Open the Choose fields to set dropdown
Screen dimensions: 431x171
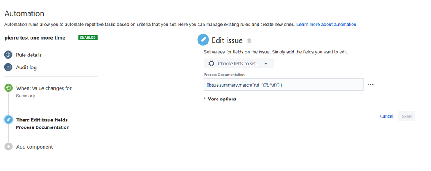[239, 63]
